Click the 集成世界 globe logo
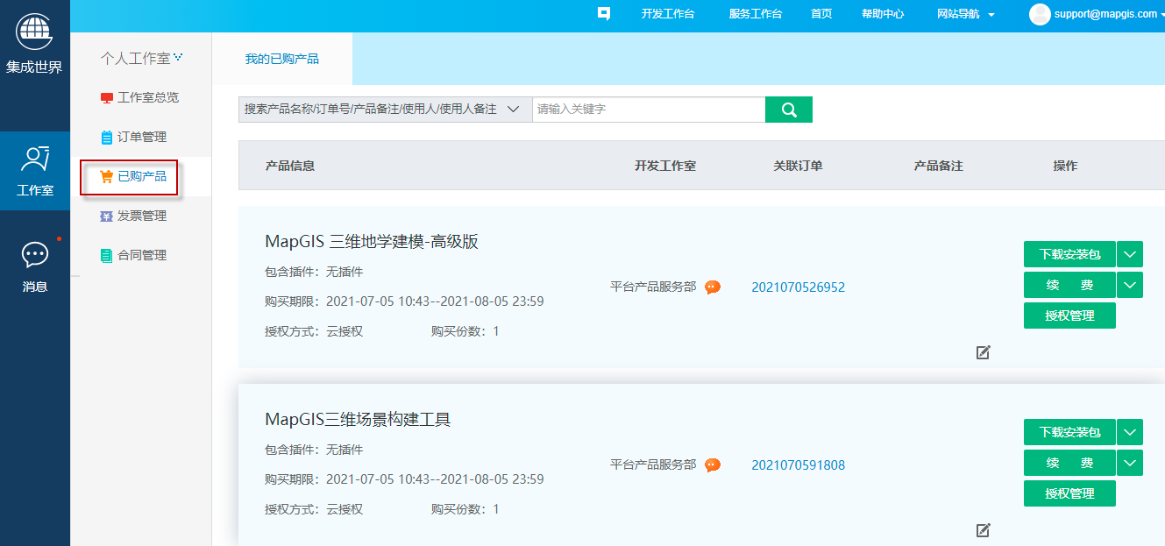The width and height of the screenshot is (1165, 546). [34, 32]
